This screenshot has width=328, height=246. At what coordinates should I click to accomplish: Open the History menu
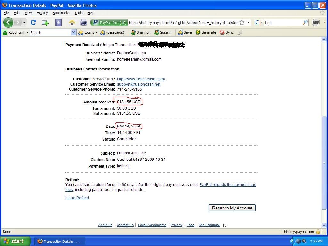42,13
